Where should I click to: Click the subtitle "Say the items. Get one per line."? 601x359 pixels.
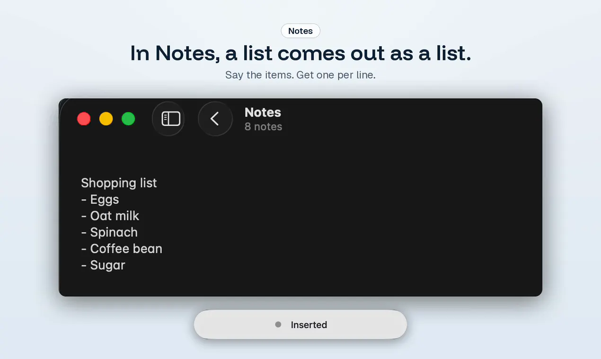coord(300,75)
